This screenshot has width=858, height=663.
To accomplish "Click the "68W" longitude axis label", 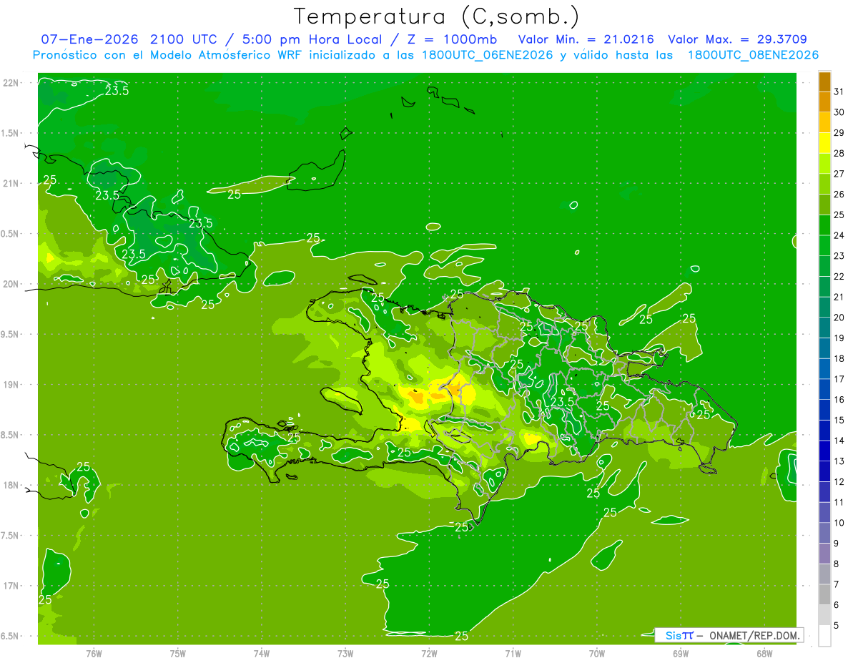I will (764, 653).
